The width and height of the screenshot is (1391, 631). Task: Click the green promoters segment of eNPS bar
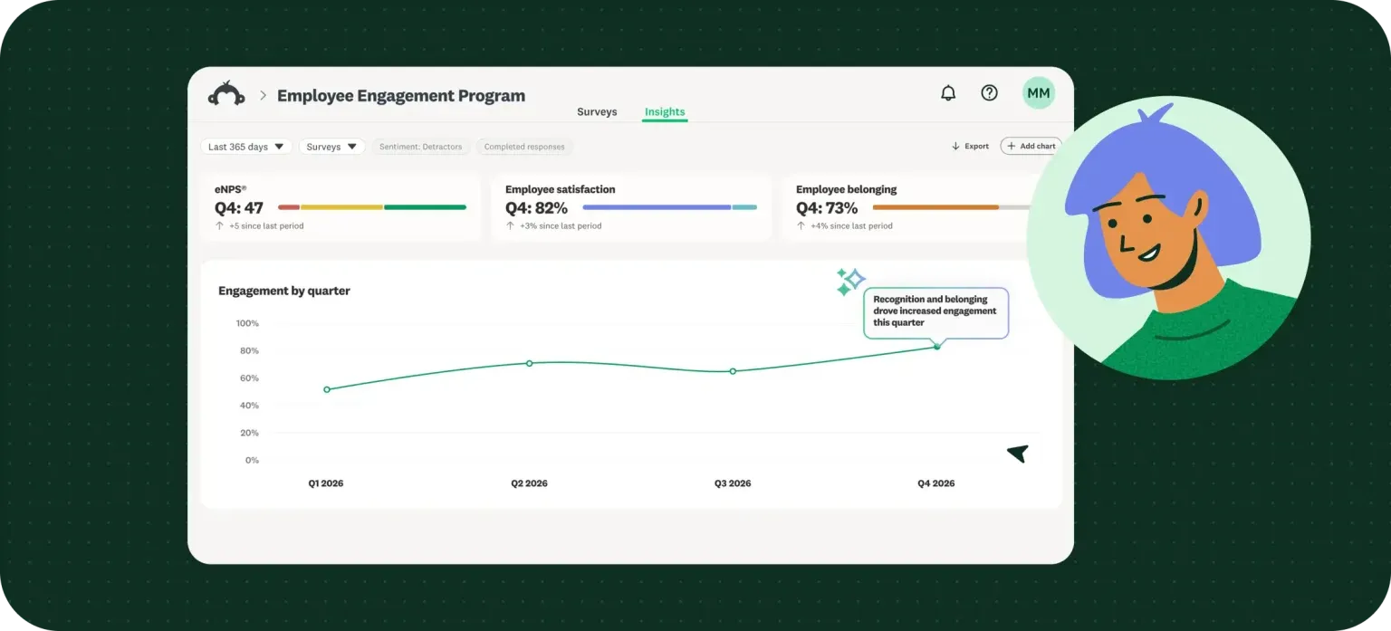(x=425, y=207)
